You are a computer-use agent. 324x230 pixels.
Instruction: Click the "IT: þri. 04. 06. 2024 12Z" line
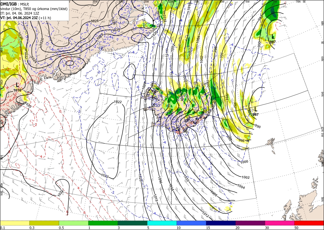(20, 13)
